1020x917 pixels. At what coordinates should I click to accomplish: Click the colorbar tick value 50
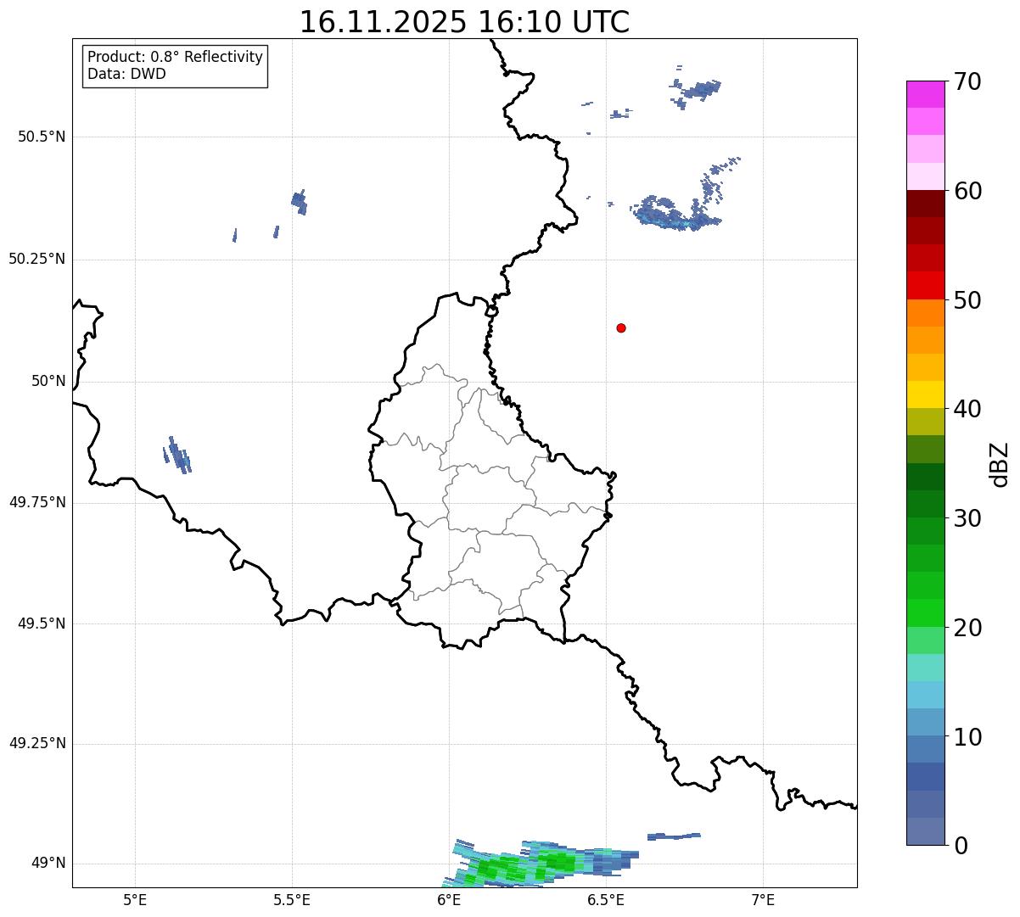pyautogui.click(x=967, y=300)
